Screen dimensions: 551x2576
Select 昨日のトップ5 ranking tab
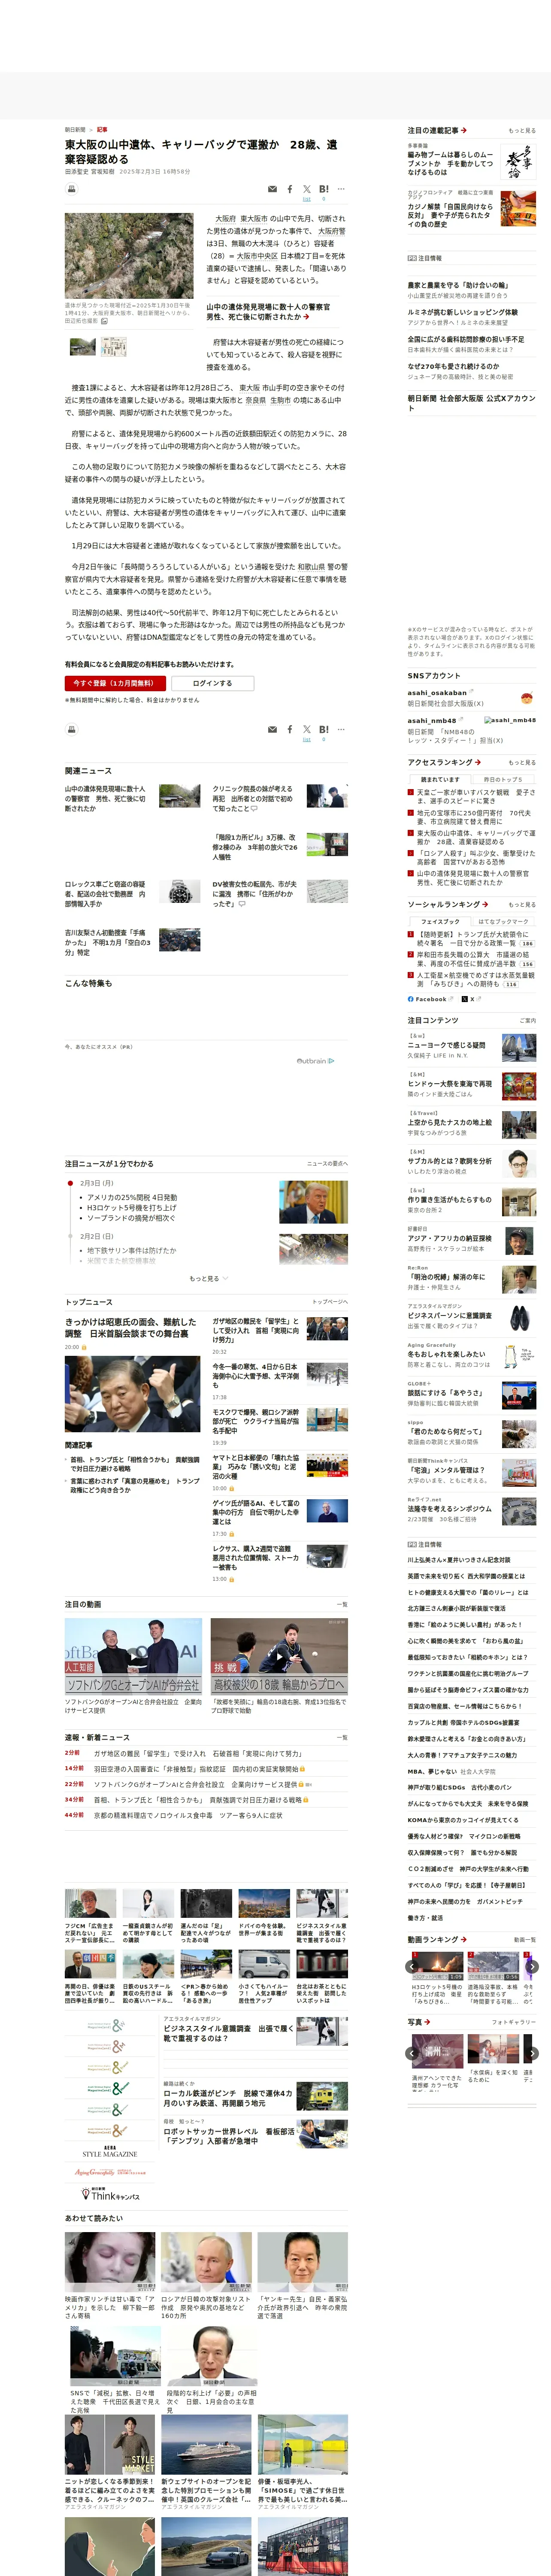[x=503, y=779]
